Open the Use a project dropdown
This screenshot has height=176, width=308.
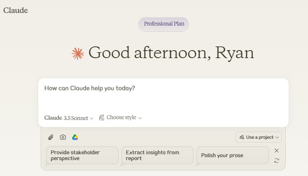[259, 137]
